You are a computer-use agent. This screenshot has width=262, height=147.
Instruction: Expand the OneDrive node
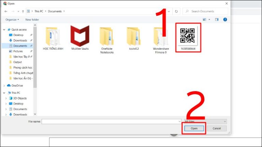(x=4, y=86)
